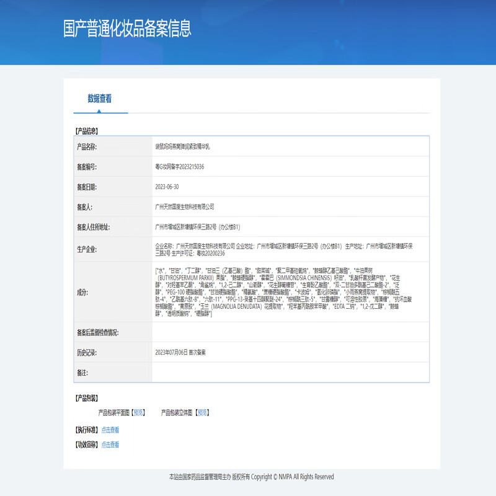
Task: Click the 生产企业 details text with 粤妆20200236
Action: 284,250
